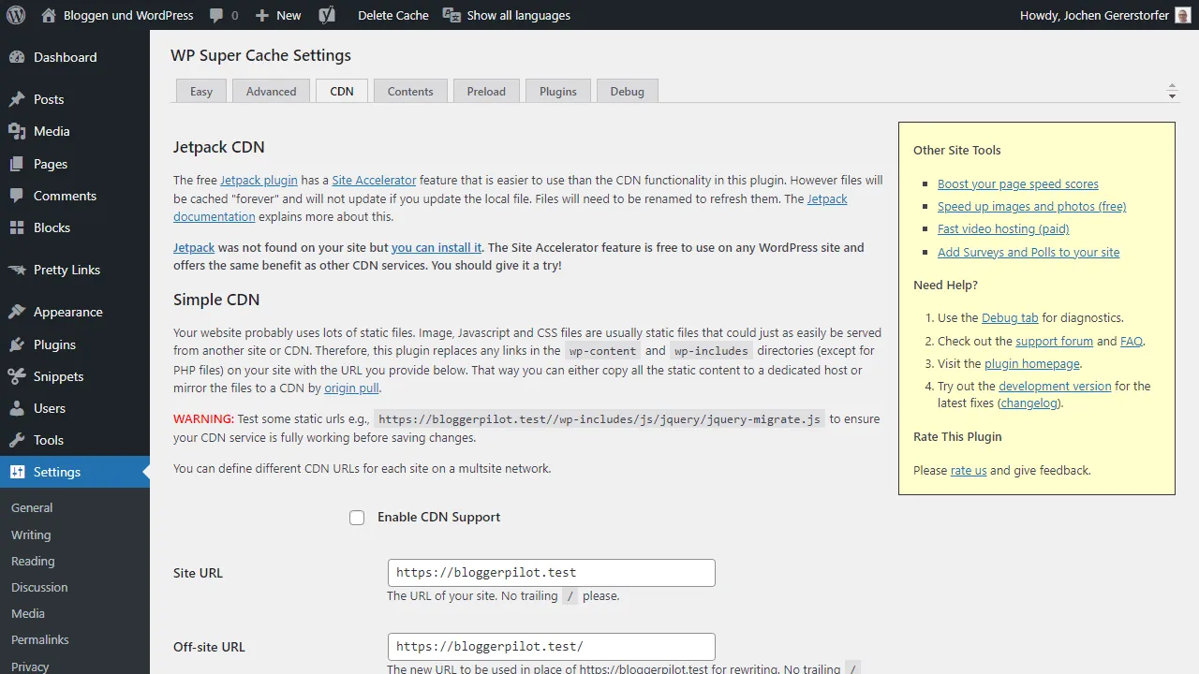1199x674 pixels.
Task: Open Privacy settings submenu item
Action: tap(30, 666)
